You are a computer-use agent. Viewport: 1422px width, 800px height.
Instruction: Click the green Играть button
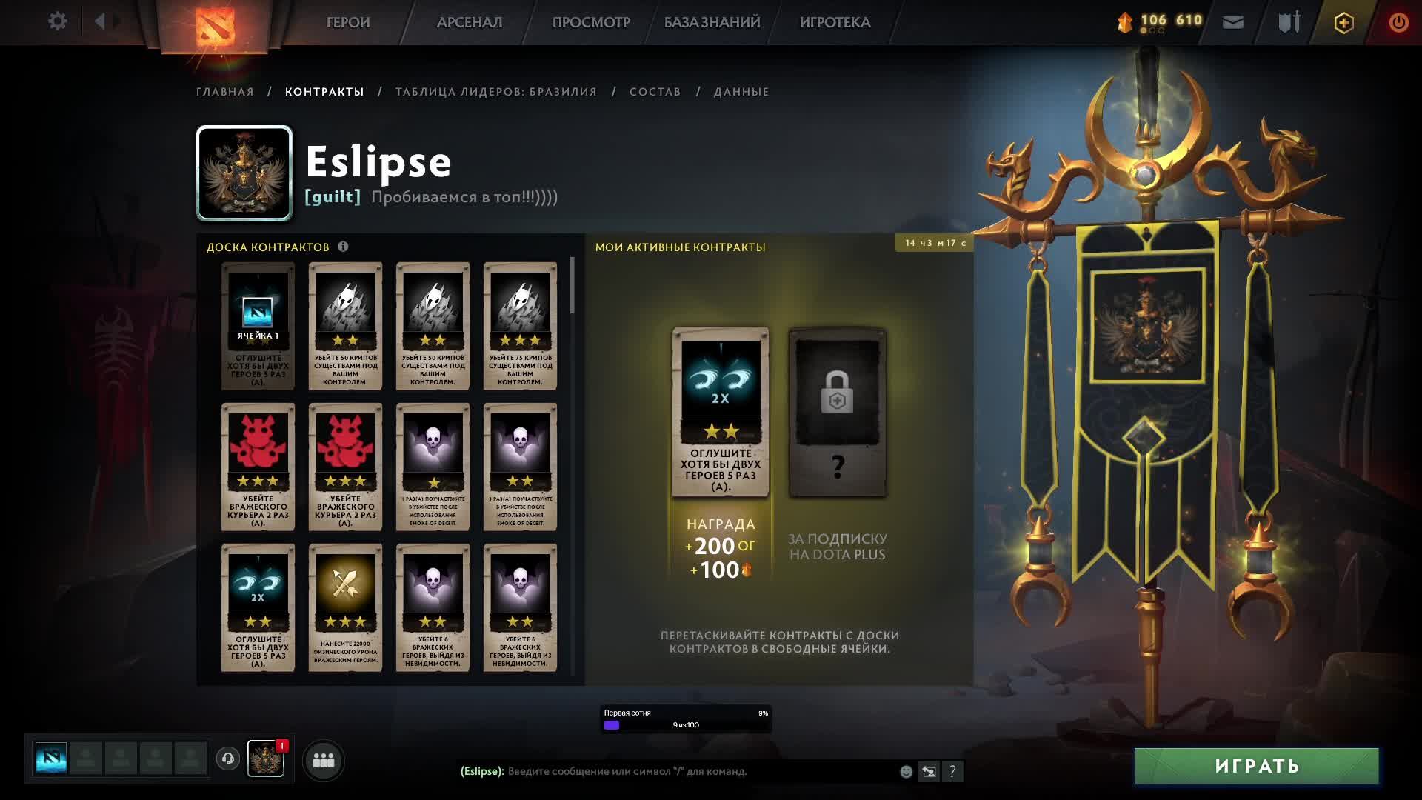[1257, 766]
